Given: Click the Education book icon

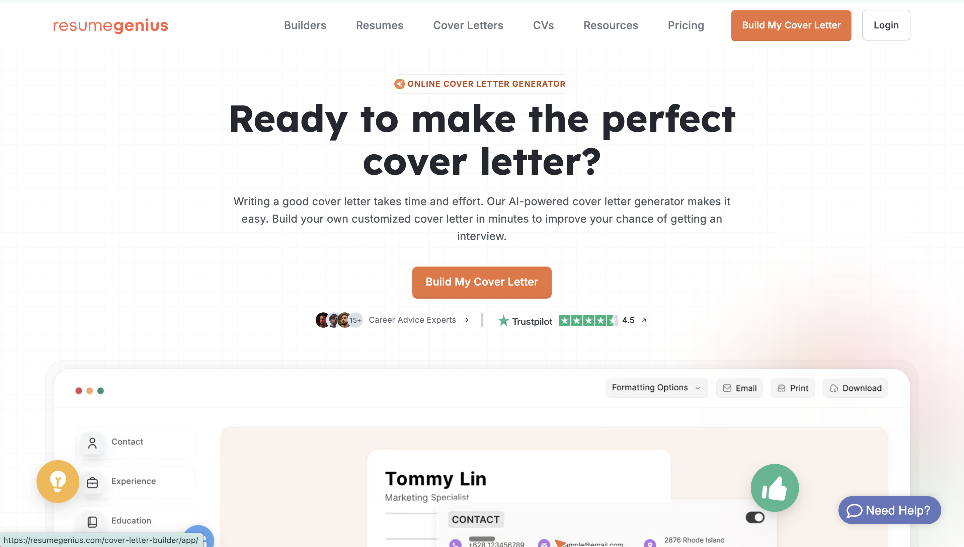Looking at the screenshot, I should [x=92, y=522].
